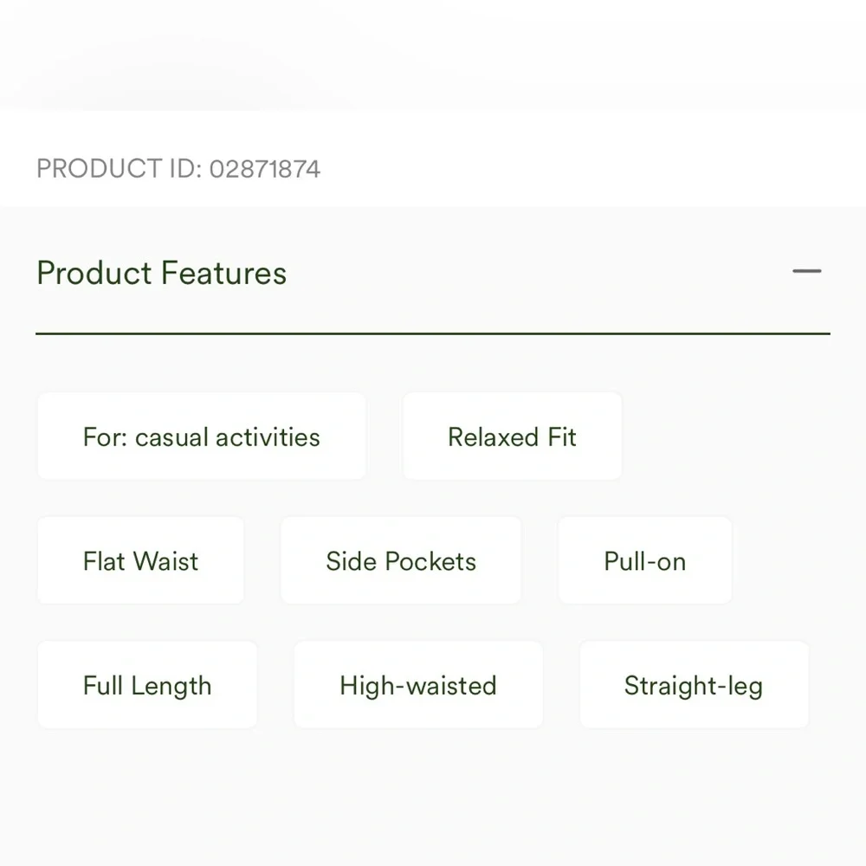Screen dimensions: 866x866
Task: Click the Product Features section heading
Action: [x=161, y=274]
